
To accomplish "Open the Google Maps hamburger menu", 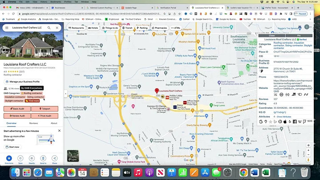I will [x=7, y=28].
